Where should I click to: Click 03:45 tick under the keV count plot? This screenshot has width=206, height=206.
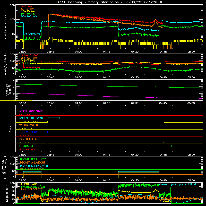tap(50, 52)
